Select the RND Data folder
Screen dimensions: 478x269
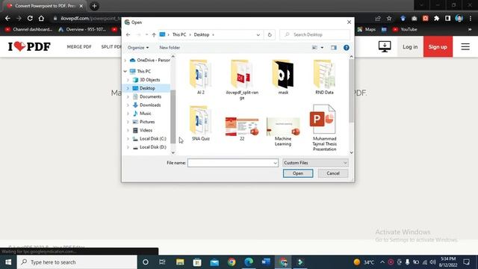coord(324,77)
